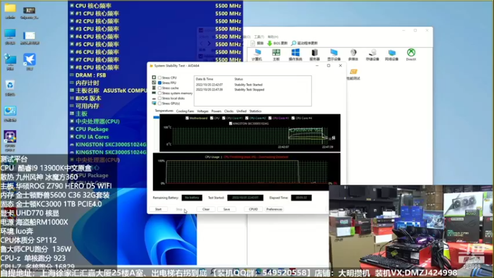Image resolution: width=494 pixels, height=278 pixels.
Task: Click the monitor icon beside Stress GPU(s)
Action: (x=154, y=103)
